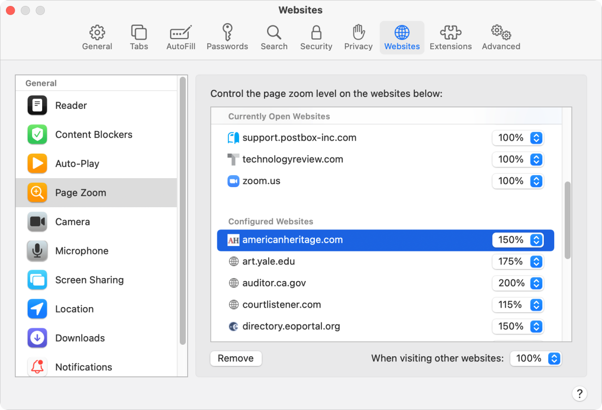This screenshot has width=602, height=410.
Task: Click the Microphone sidebar icon
Action: pyautogui.click(x=37, y=251)
